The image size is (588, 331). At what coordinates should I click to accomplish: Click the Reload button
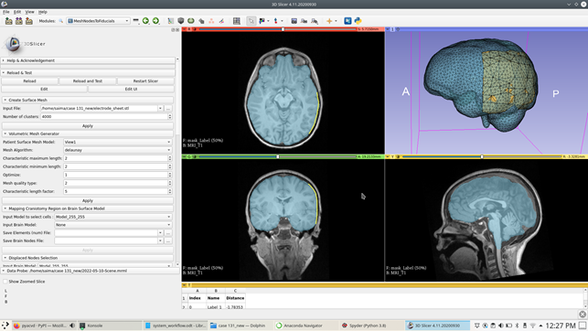29,81
